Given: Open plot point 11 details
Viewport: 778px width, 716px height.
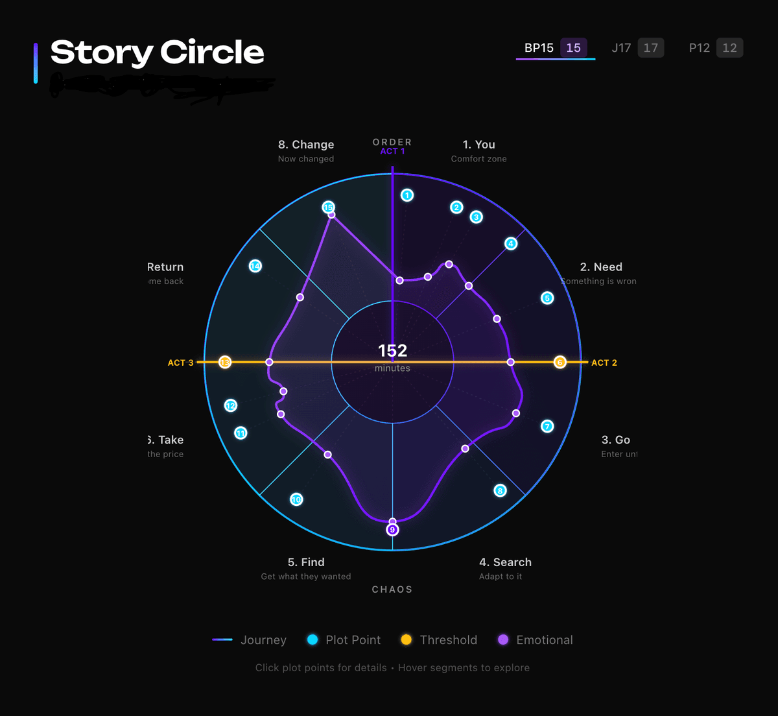Looking at the screenshot, I should [x=241, y=433].
